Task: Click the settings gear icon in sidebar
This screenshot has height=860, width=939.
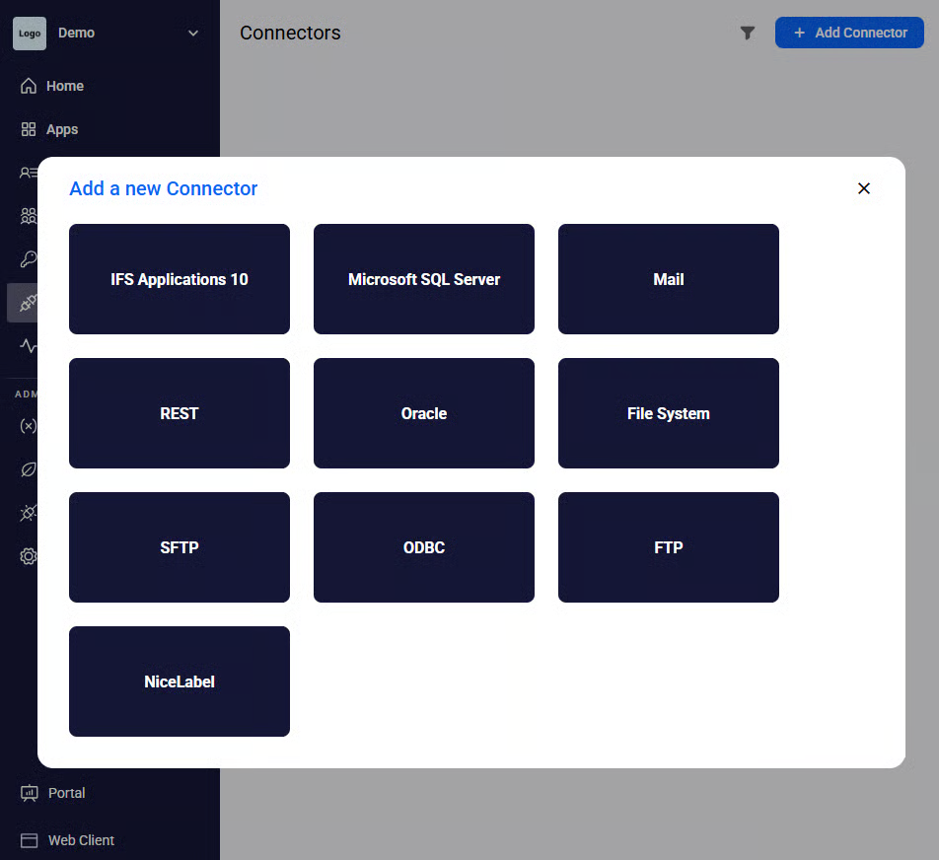Action: click(x=29, y=556)
